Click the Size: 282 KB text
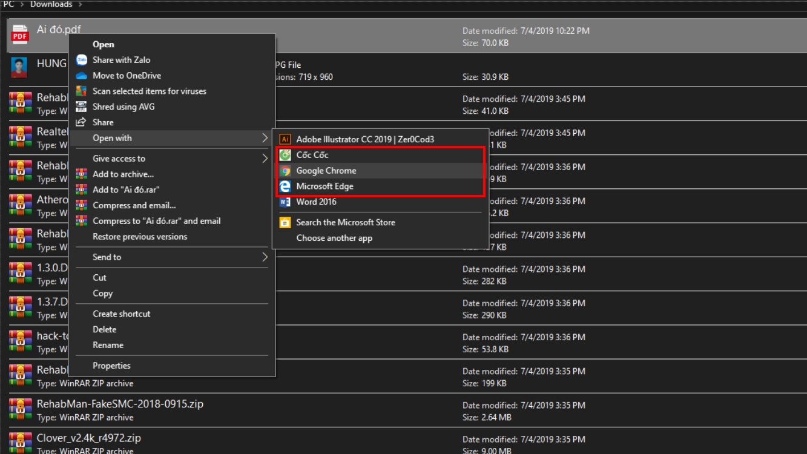The width and height of the screenshot is (807, 454). [484, 281]
